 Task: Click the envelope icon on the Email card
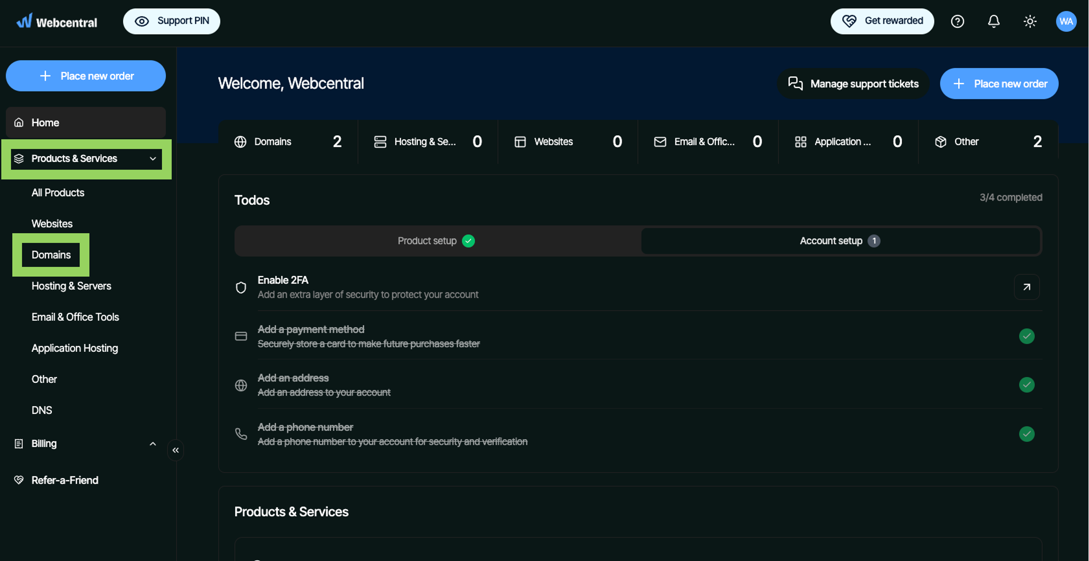click(x=660, y=142)
